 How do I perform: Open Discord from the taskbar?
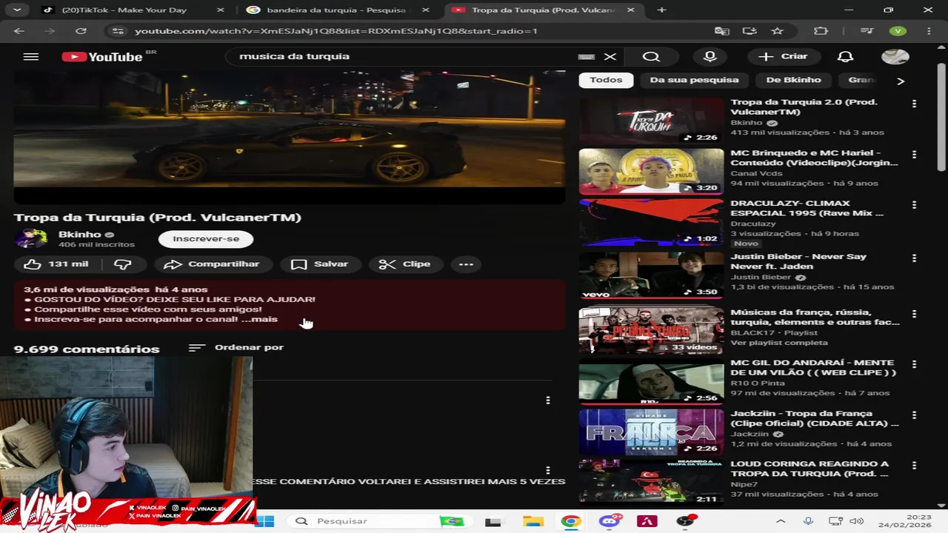[x=610, y=521]
